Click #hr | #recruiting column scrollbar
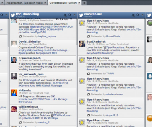Viewport: 152px width, 127px height. pos(76,32)
